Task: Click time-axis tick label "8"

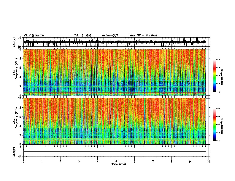Action: [x=172, y=161]
